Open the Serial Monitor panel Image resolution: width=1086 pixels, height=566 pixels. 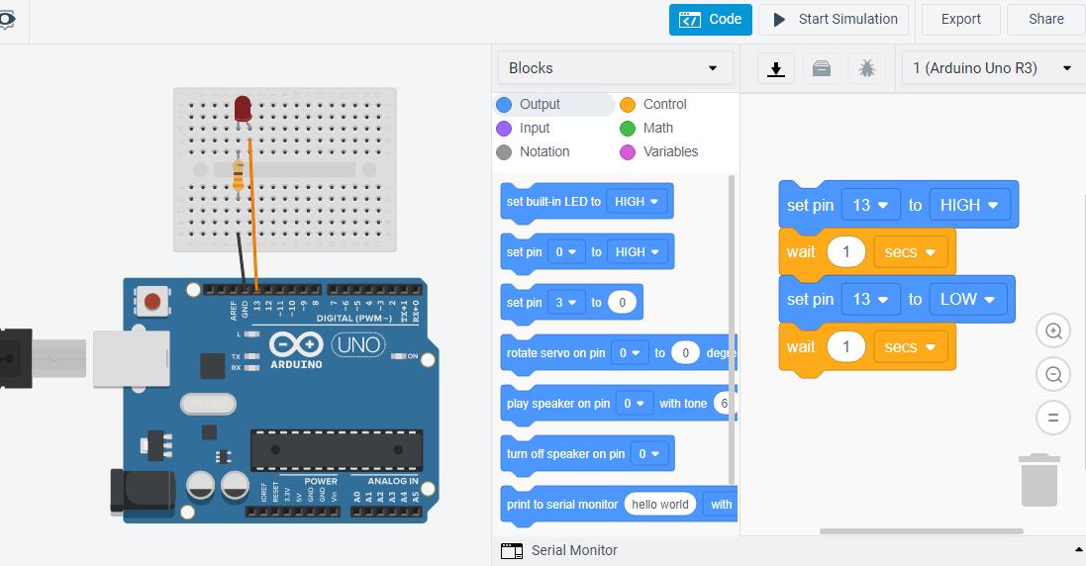[x=574, y=550]
